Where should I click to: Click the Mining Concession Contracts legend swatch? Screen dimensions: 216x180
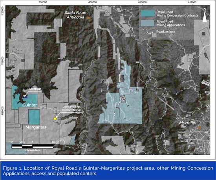[x=148, y=13]
